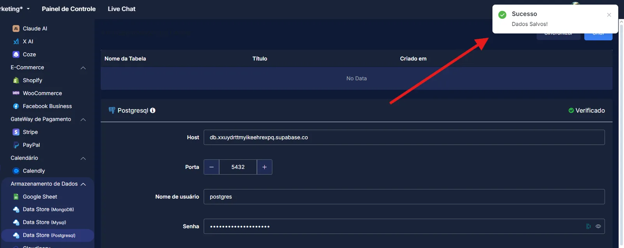624x248 pixels.
Task: Click the Verificado status text
Action: tap(590, 110)
